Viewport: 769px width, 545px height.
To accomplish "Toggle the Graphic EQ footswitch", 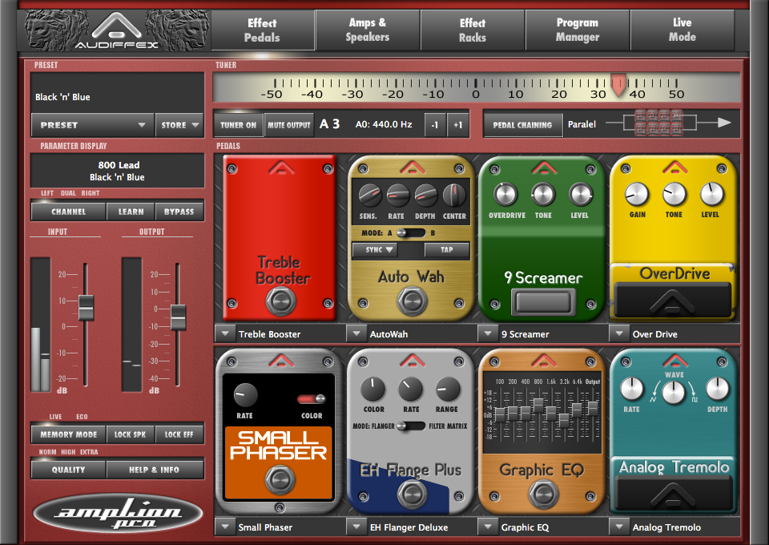I will pyautogui.click(x=543, y=494).
